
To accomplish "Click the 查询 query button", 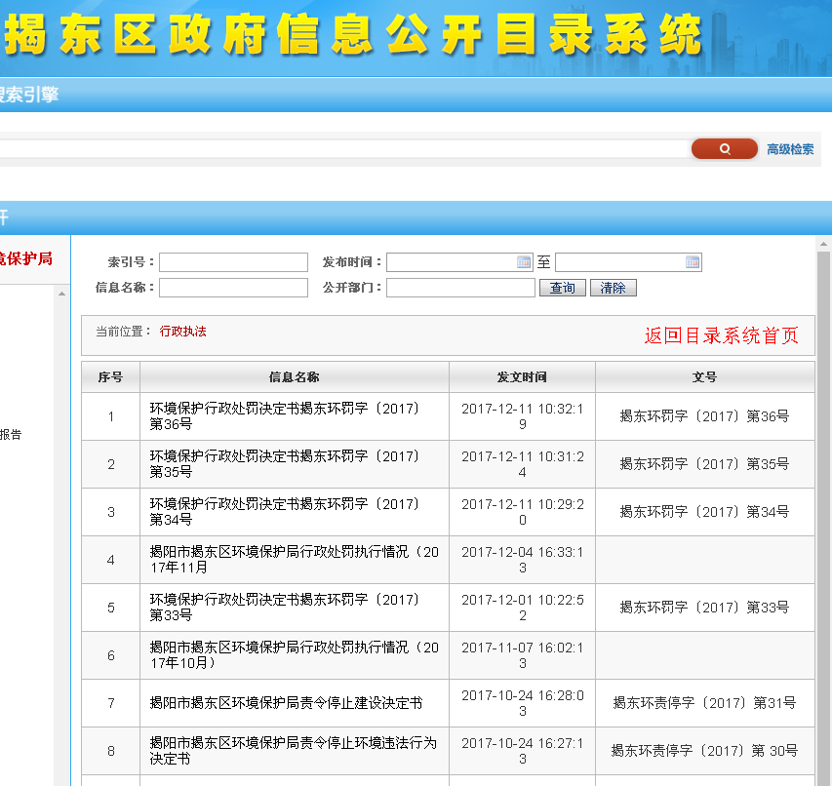I will click(x=563, y=288).
